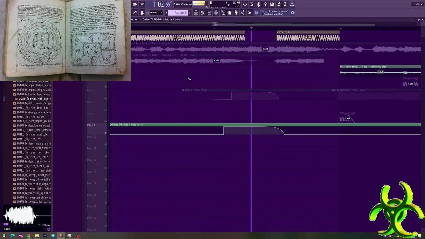Open the Channel rack icon
425x239 pixels.
[x=209, y=13]
